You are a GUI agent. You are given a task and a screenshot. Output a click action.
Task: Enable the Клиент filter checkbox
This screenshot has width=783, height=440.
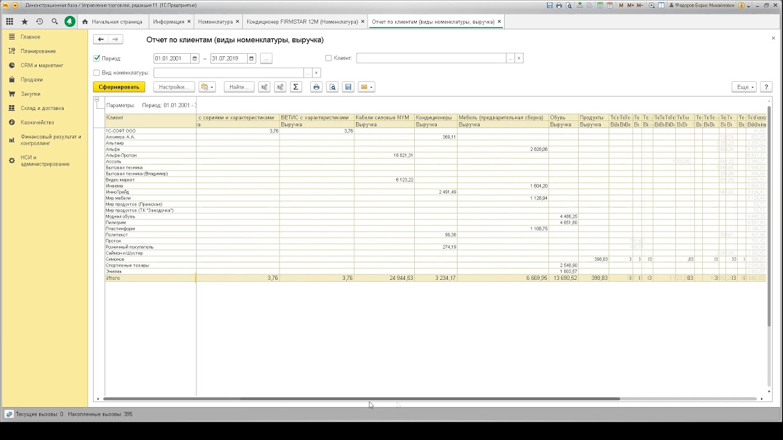328,58
